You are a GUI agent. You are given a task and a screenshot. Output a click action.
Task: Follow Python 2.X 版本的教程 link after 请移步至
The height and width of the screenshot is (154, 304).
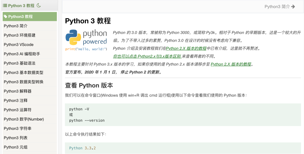click(231, 64)
